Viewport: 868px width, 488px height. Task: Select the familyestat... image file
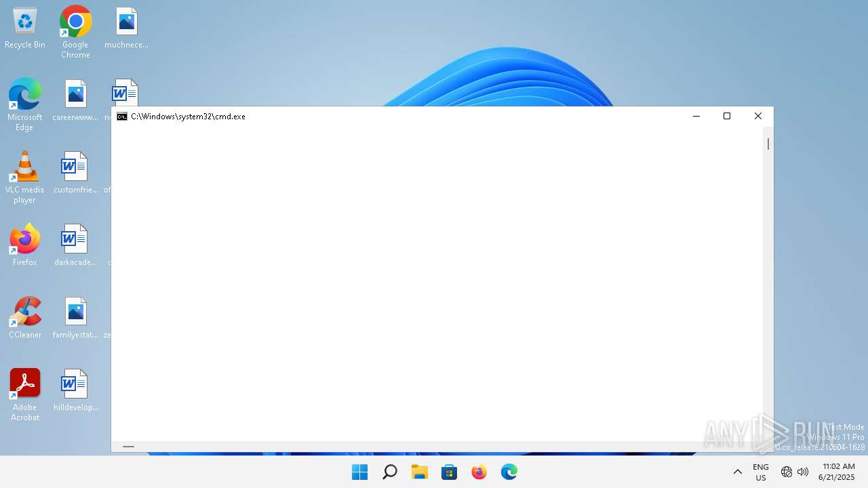75,319
